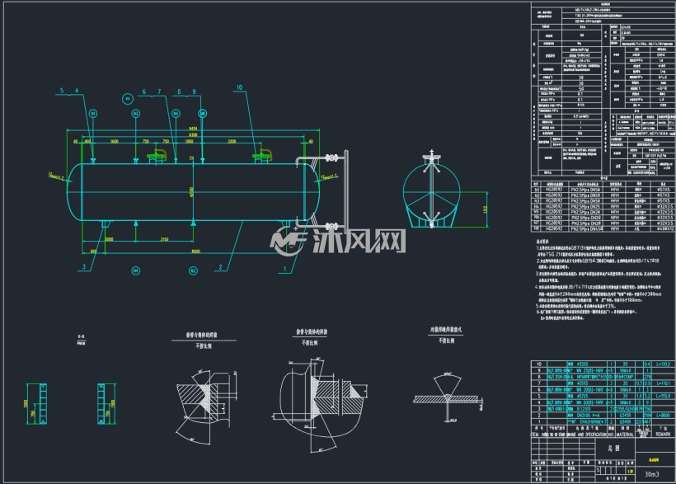Image resolution: width=676 pixels, height=484 pixels.
Task: Click the 2150 dimension under the tank
Action: coord(164,239)
